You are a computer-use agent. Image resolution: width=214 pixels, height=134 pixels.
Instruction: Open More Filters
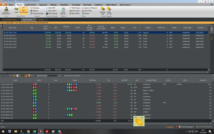(x=75, y=13)
